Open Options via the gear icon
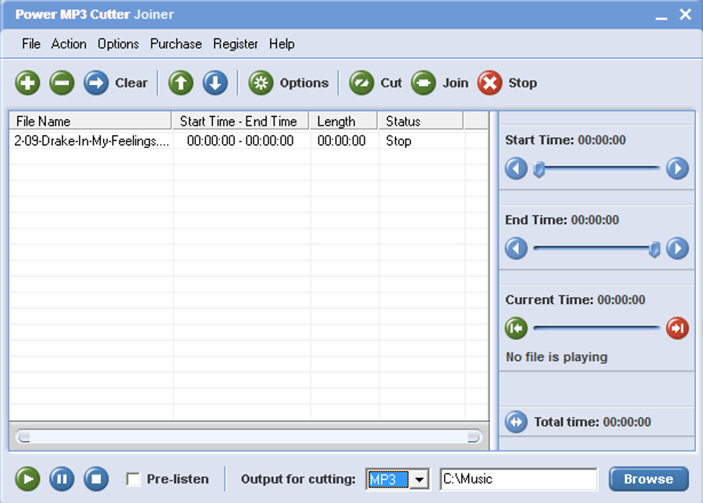703x503 pixels. click(x=261, y=83)
